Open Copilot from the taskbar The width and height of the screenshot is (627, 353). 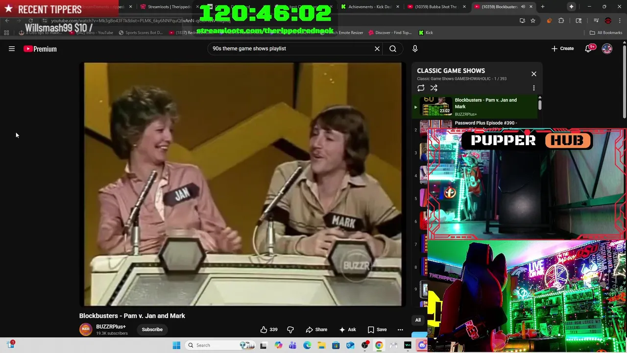click(x=278, y=345)
